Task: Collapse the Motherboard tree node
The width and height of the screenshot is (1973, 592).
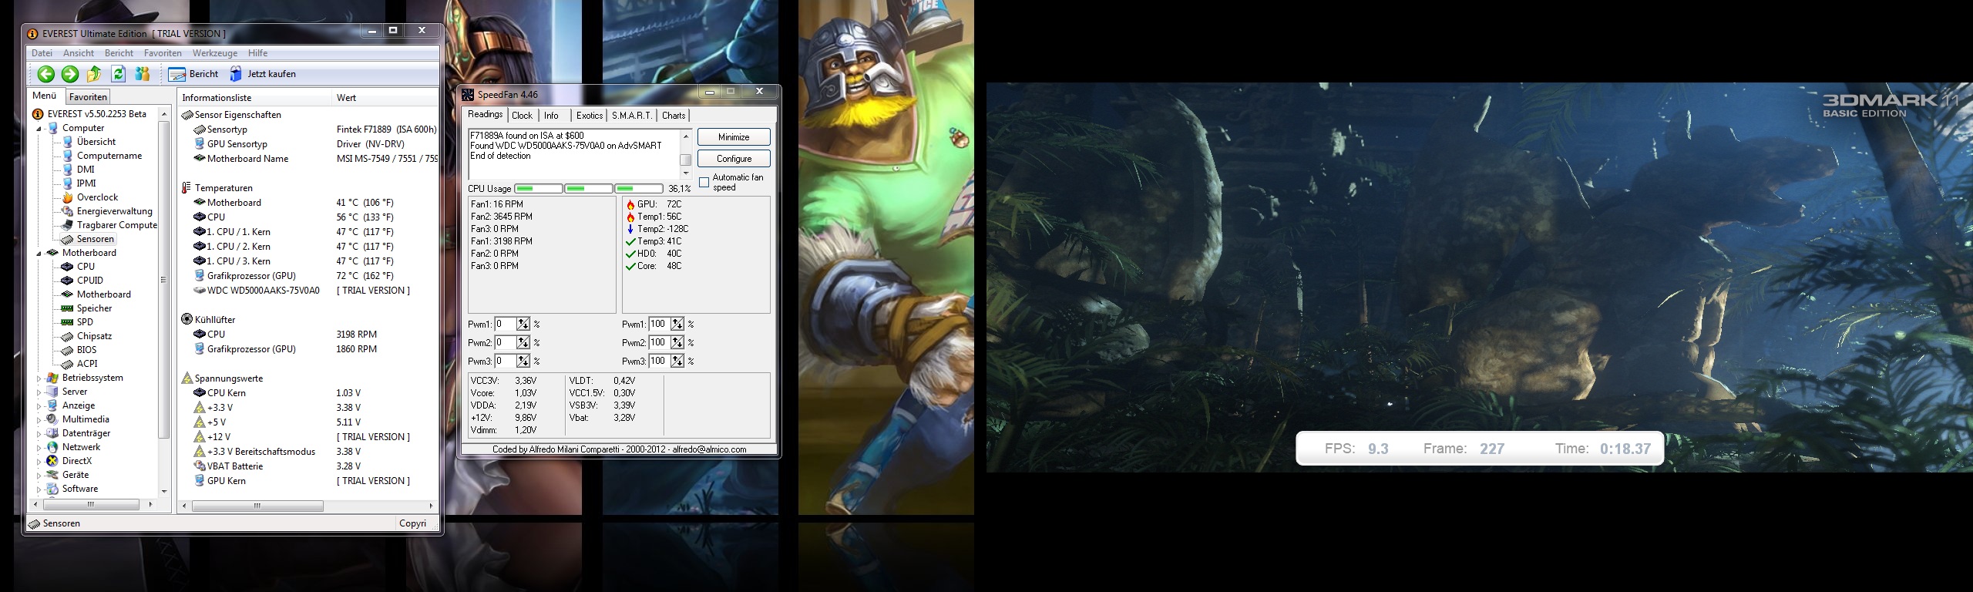Action: pos(39,254)
